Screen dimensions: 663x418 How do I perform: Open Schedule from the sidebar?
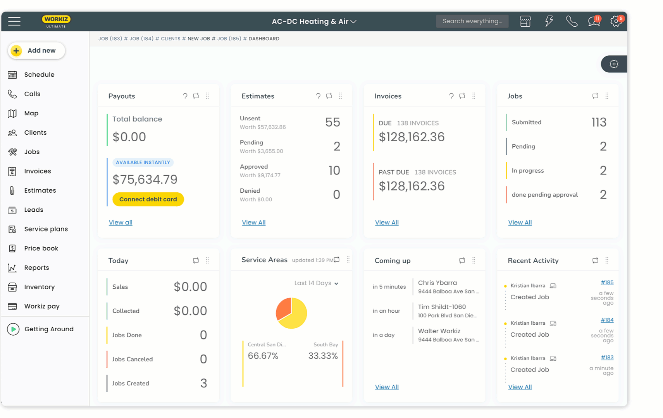point(39,74)
